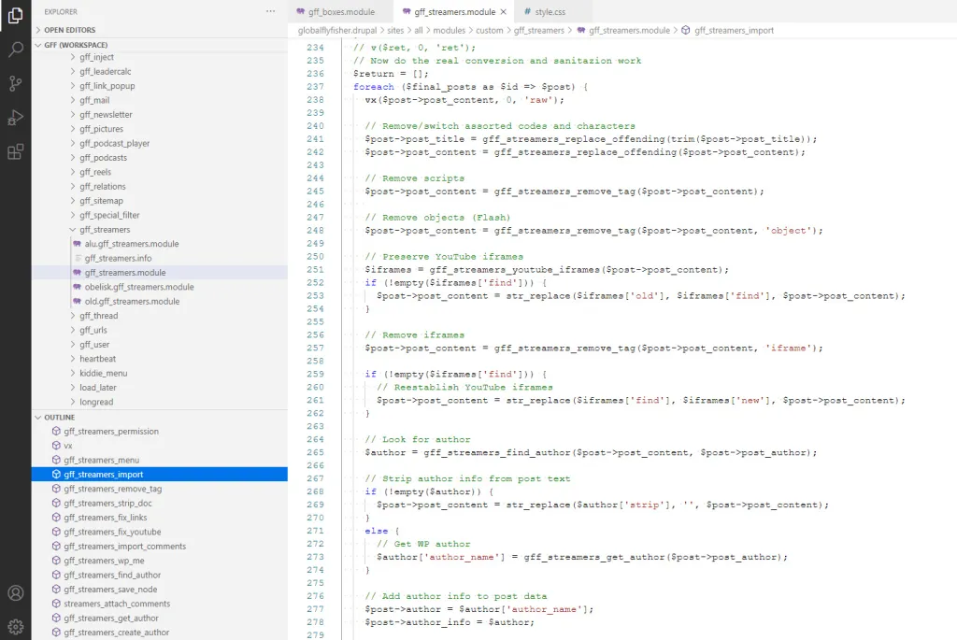The width and height of the screenshot is (957, 640).
Task: Open the Explorer view in activity bar
Action: pyautogui.click(x=15, y=16)
